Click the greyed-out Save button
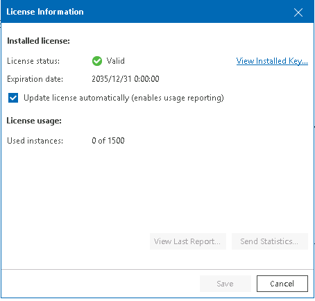 225,284
